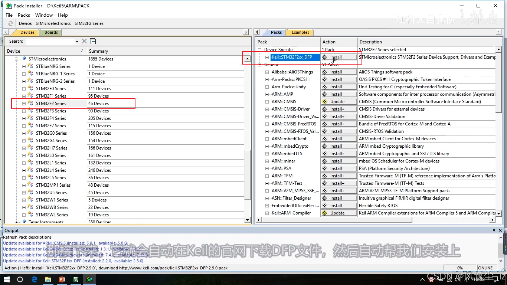
Task: Click the STM32F4 Series chip icon
Action: coord(31,118)
